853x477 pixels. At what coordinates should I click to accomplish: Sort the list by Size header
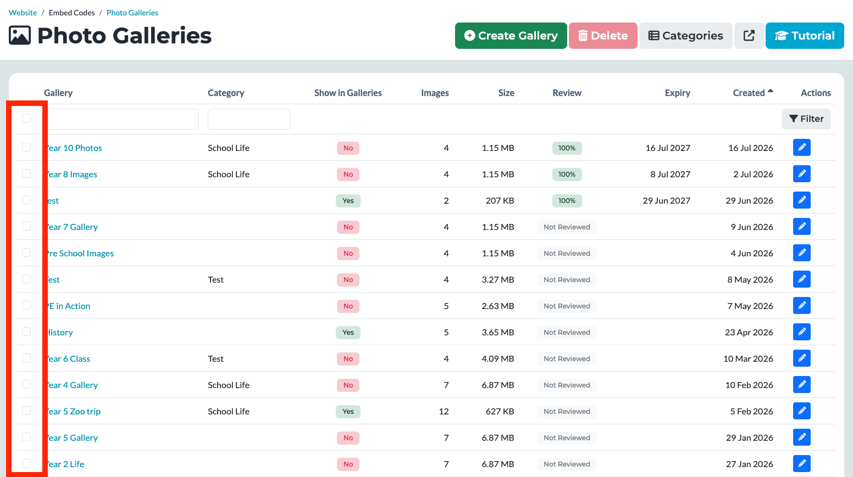click(506, 93)
